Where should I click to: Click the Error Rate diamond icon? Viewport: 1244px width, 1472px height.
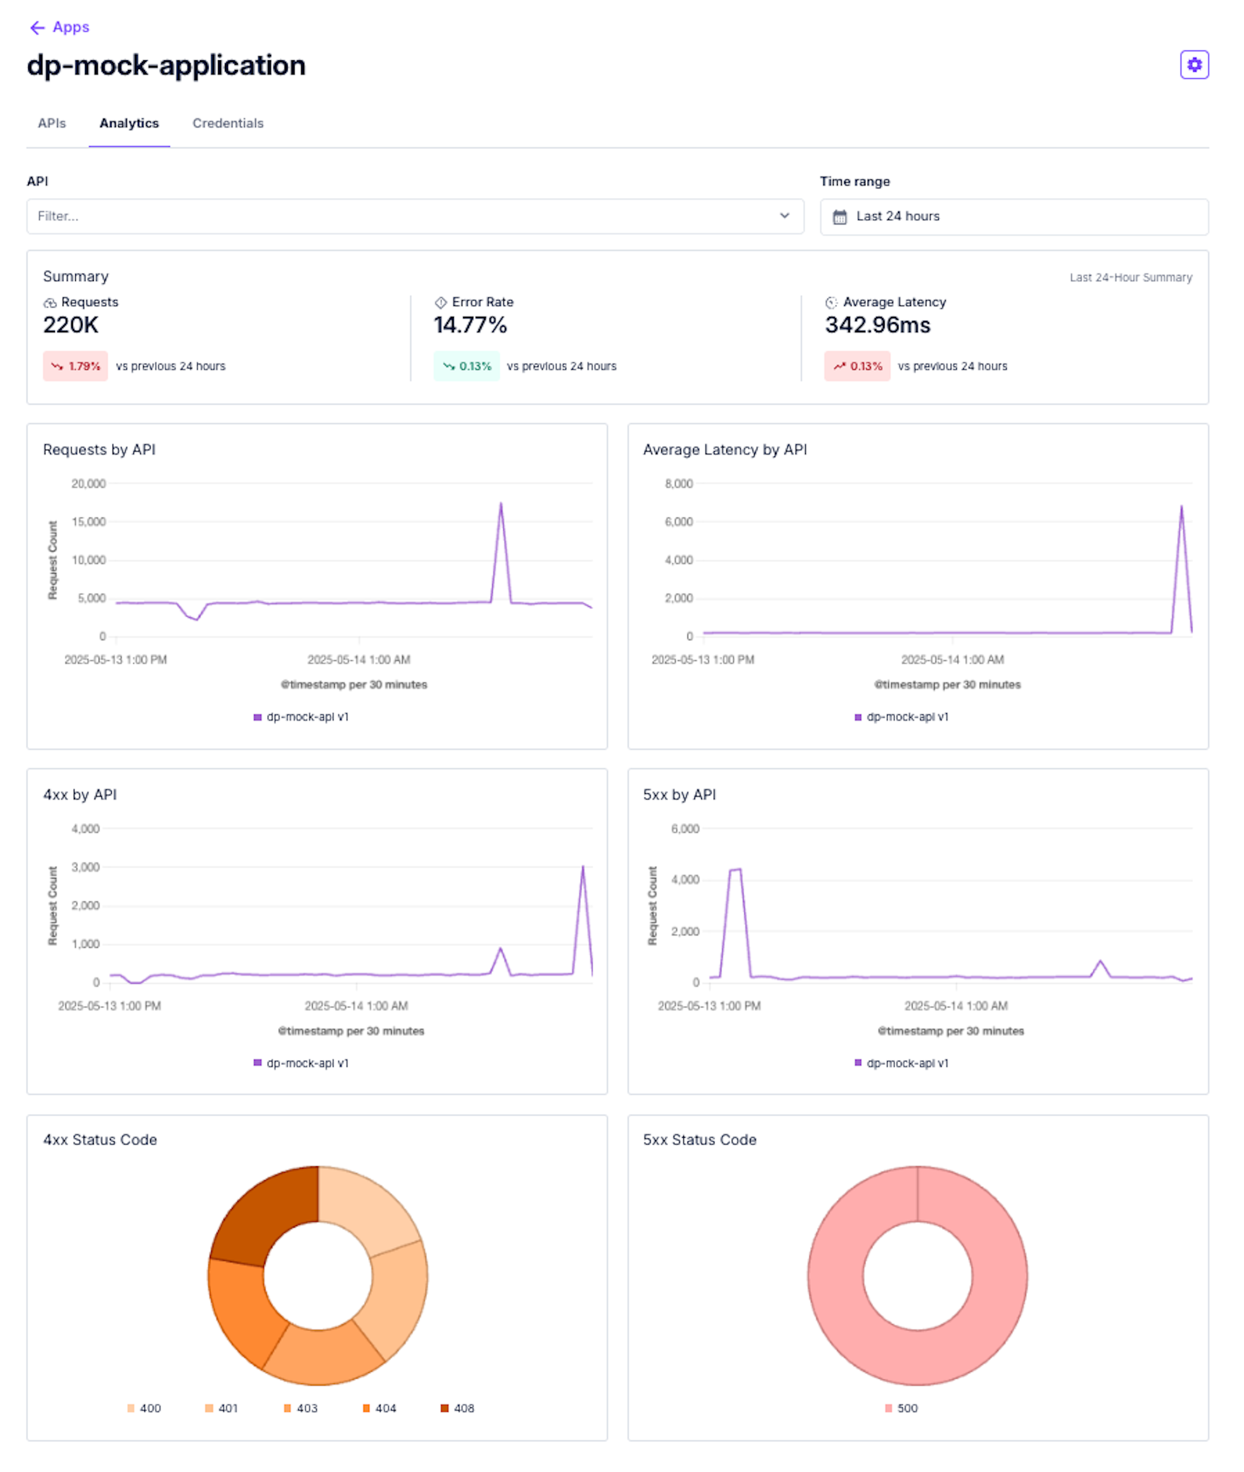click(x=441, y=302)
